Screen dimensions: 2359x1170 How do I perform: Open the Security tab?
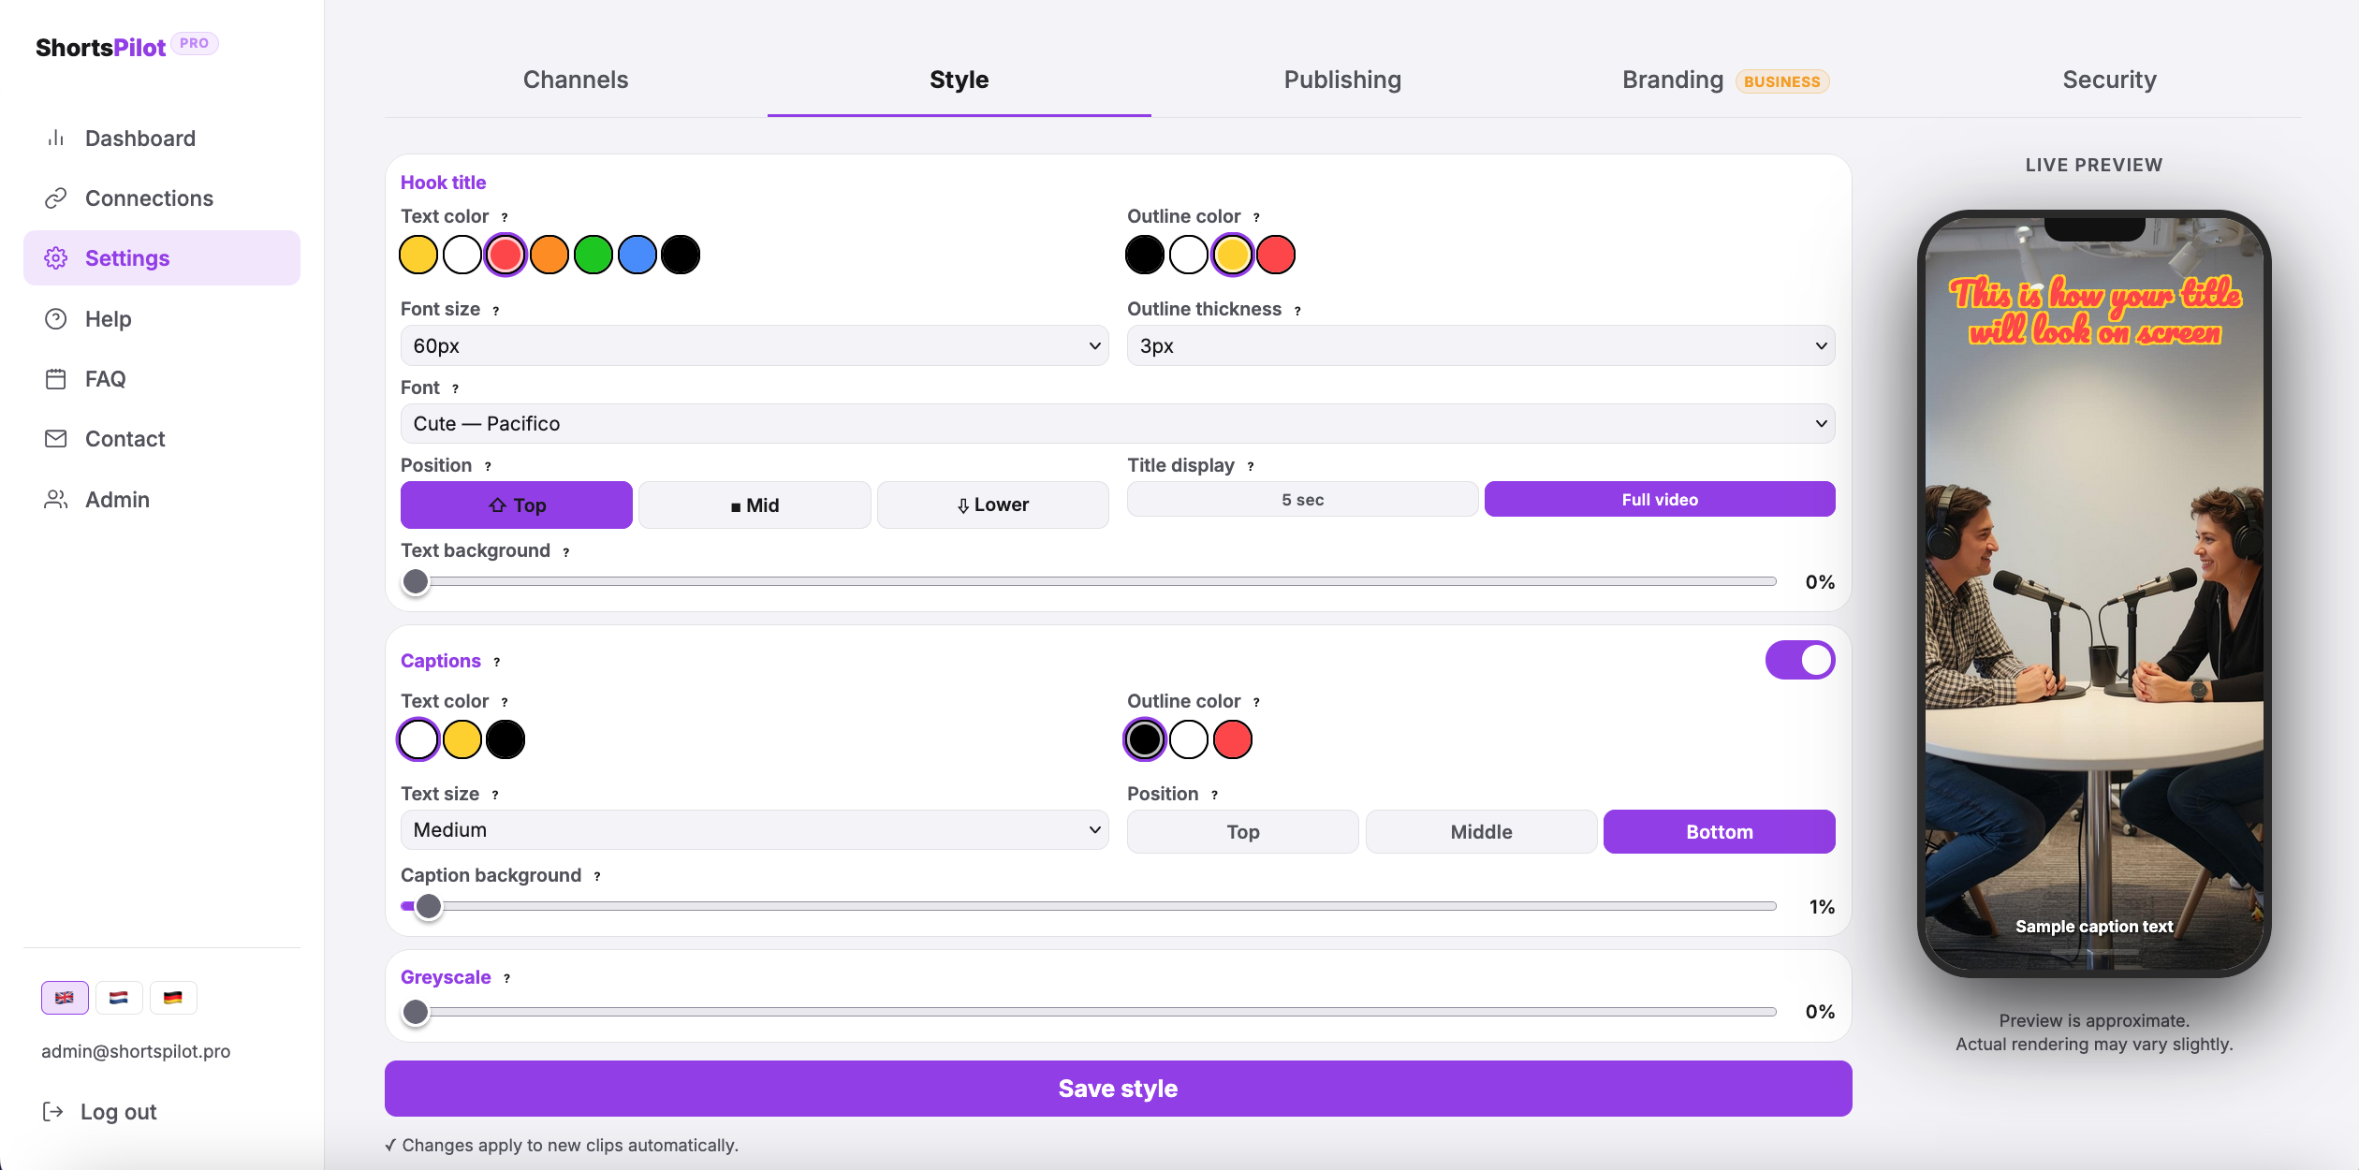tap(2109, 80)
